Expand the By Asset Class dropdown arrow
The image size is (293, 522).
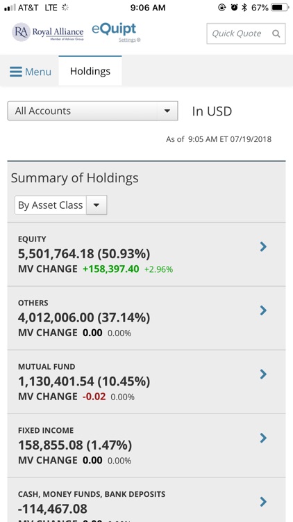click(x=97, y=205)
